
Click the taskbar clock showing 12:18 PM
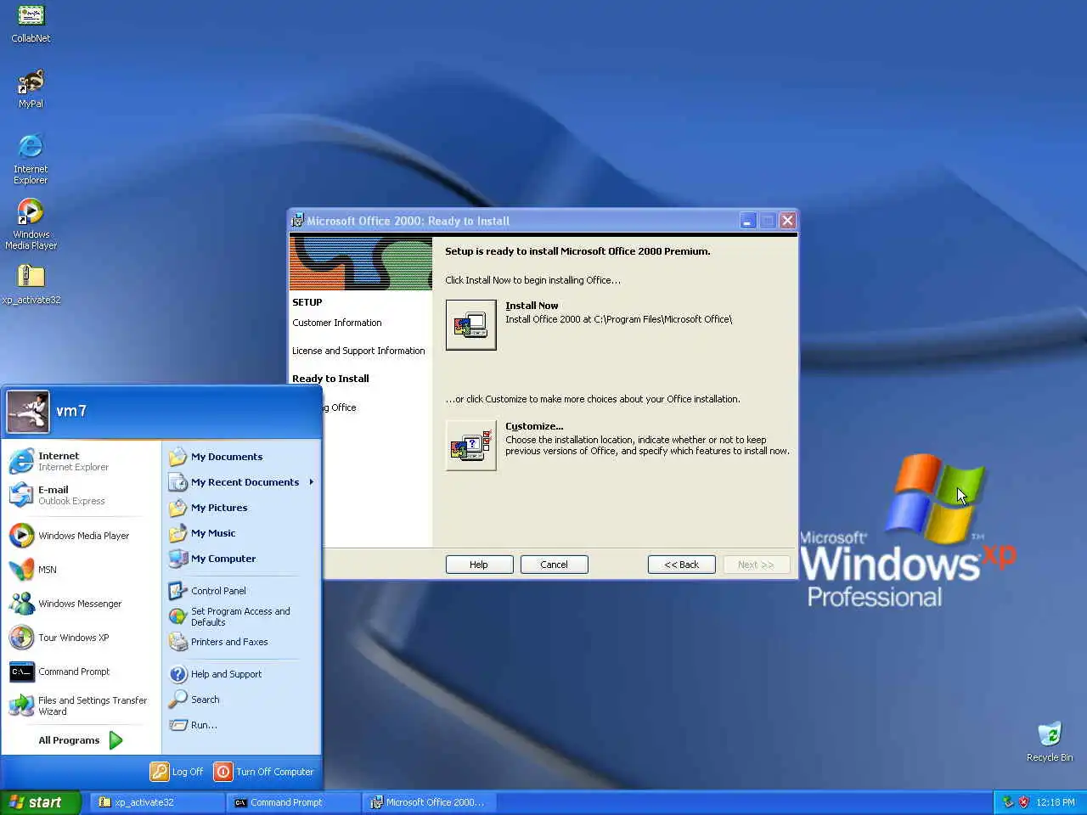click(1056, 802)
